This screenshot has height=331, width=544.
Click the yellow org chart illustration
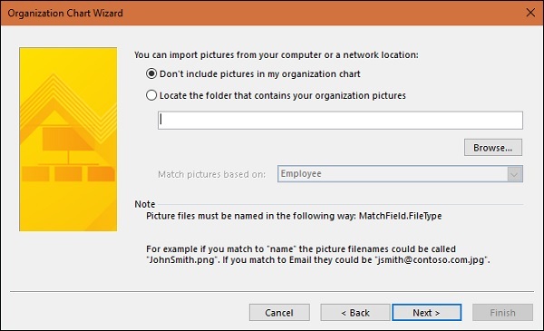(68, 140)
